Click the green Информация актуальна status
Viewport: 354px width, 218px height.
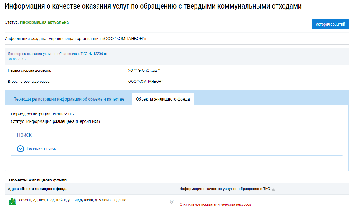(x=44, y=22)
